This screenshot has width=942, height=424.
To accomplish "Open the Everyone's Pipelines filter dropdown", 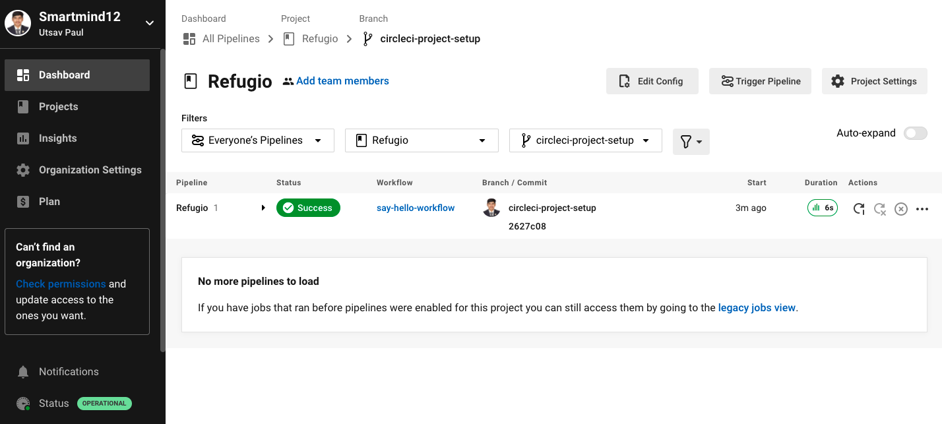I will (x=258, y=140).
